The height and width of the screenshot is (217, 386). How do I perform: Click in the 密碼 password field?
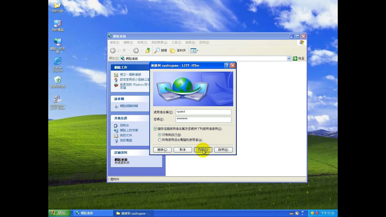(x=204, y=119)
